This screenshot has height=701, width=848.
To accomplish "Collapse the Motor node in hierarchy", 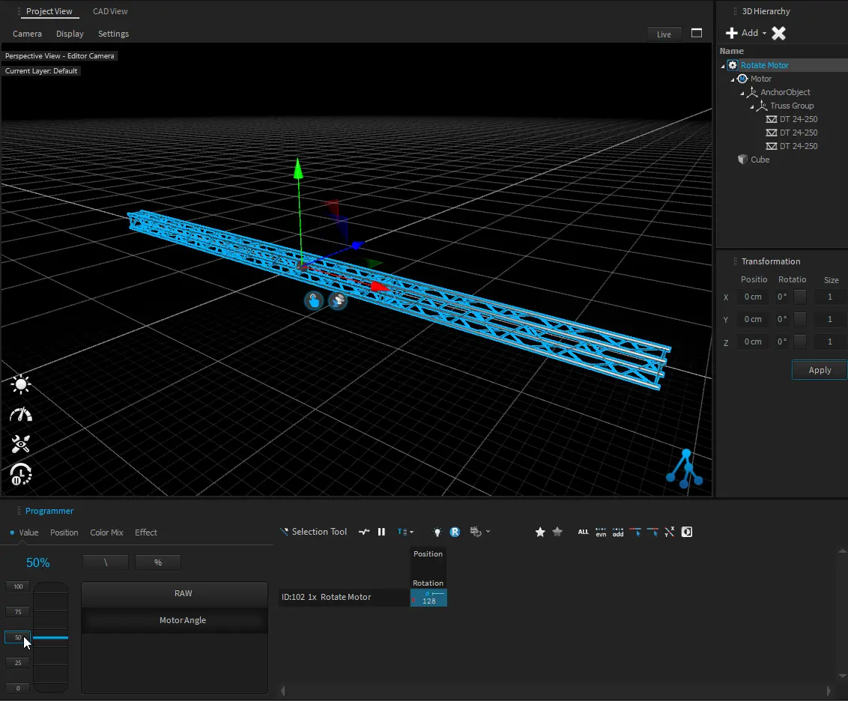I will pos(733,79).
